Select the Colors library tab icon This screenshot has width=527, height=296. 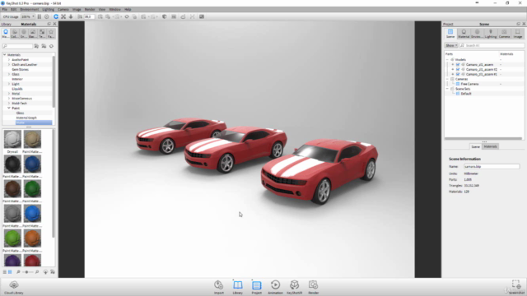[x=15, y=33]
